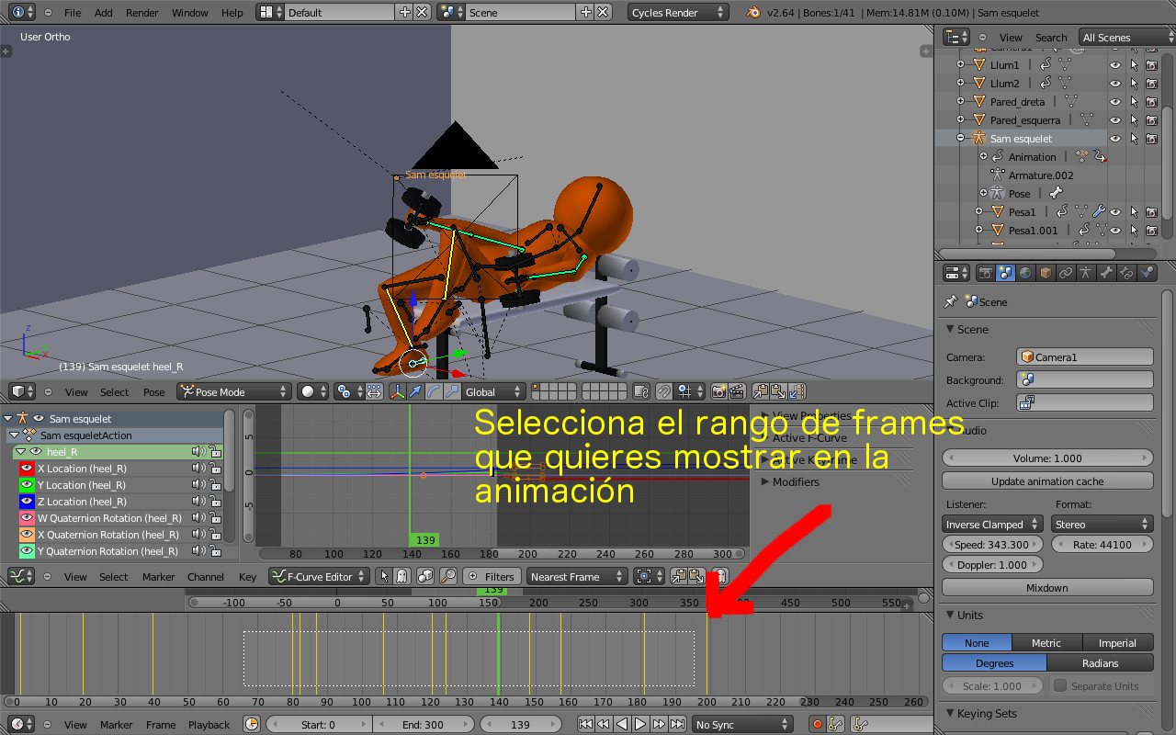Open the Bone Constraints properties tab

(1127, 273)
